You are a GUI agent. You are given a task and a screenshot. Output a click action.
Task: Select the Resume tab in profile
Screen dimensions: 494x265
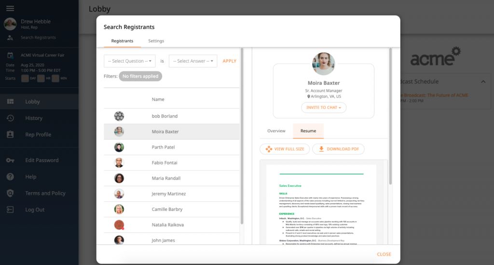[308, 131]
